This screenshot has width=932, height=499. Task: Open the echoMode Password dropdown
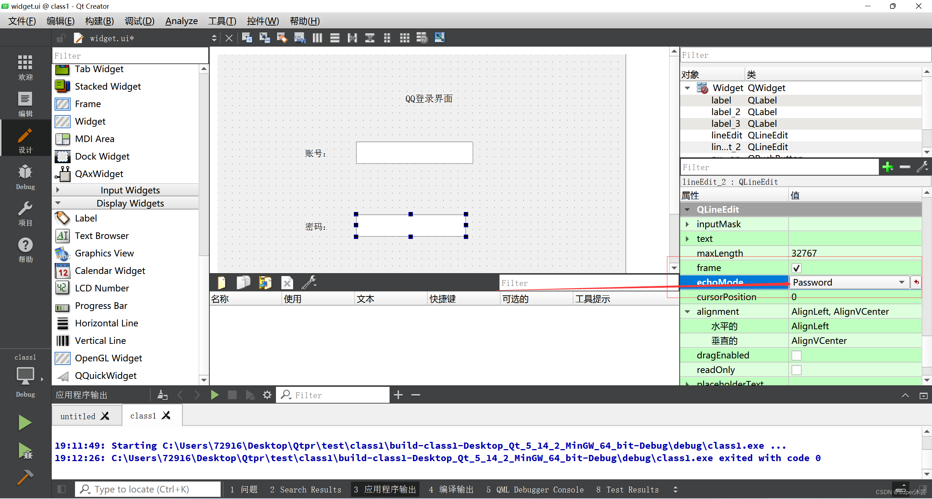click(x=848, y=282)
